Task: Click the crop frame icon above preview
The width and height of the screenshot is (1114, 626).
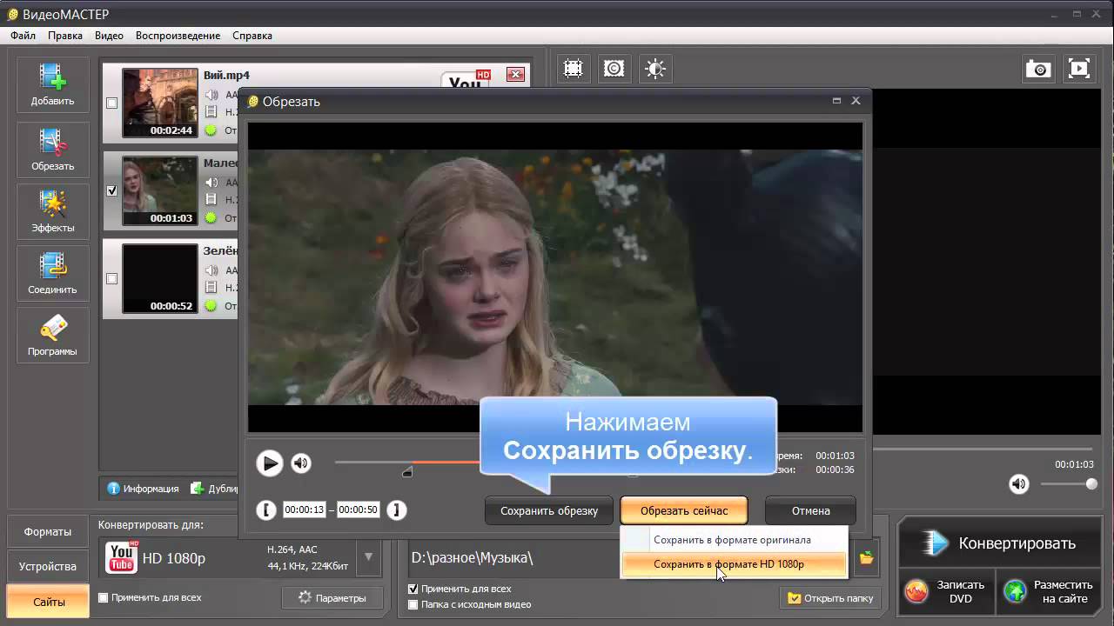Action: 573,69
